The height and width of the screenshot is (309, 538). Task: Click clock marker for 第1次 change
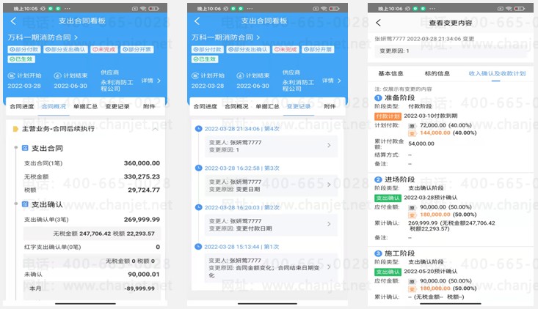(x=198, y=246)
